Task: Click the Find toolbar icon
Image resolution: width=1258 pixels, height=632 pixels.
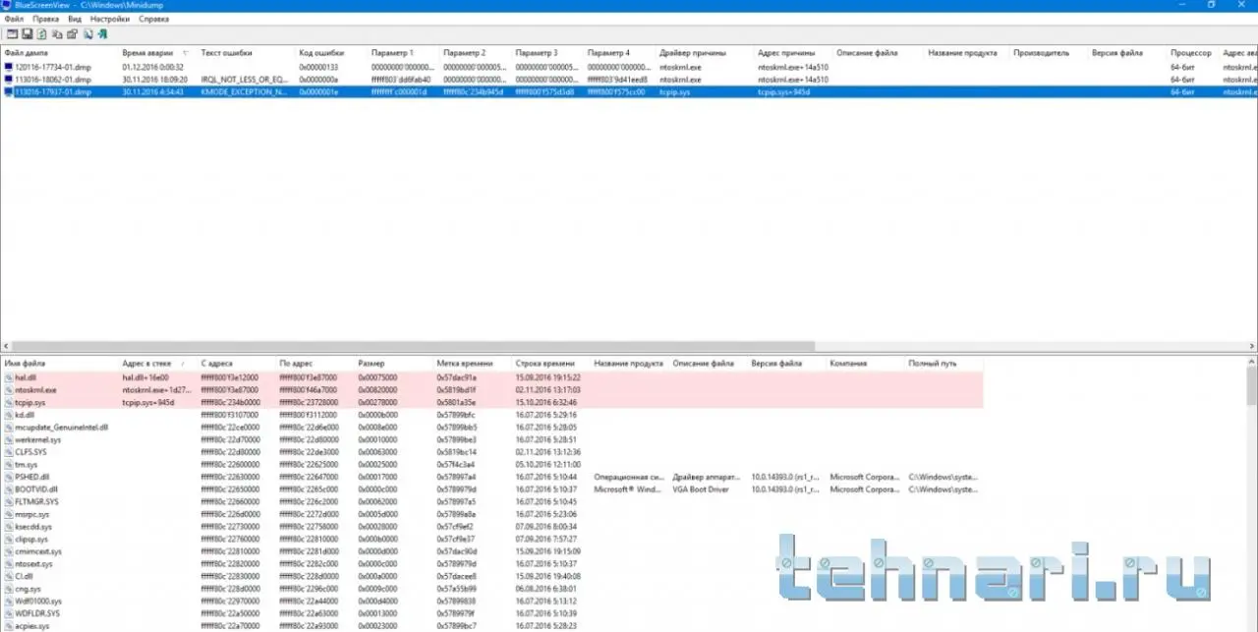Action: click(88, 34)
